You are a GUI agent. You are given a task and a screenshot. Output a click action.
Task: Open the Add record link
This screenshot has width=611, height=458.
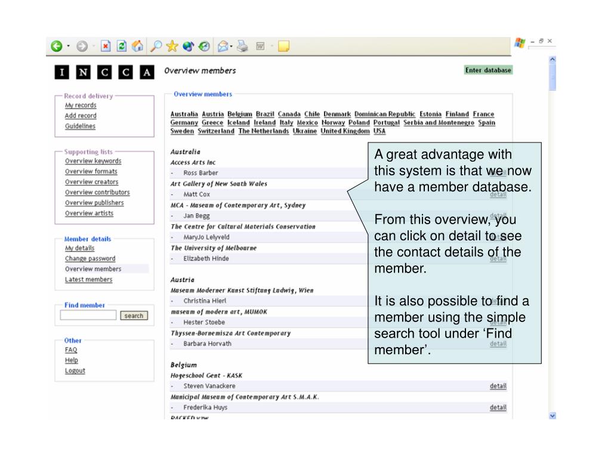pos(81,116)
